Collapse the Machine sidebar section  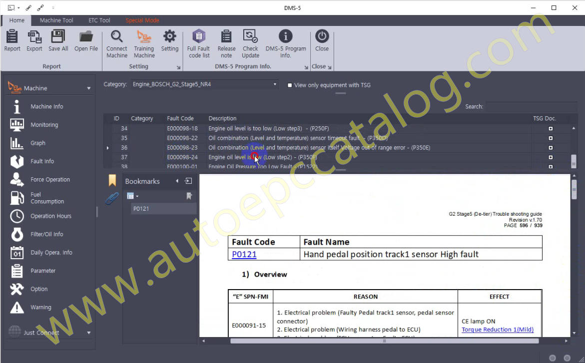pos(89,88)
